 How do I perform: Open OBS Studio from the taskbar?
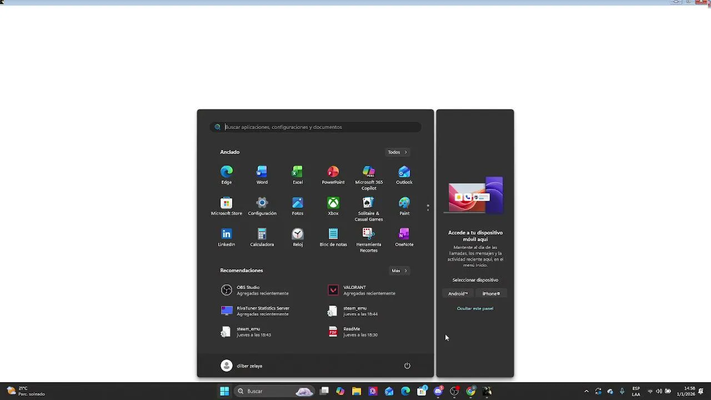point(454,391)
